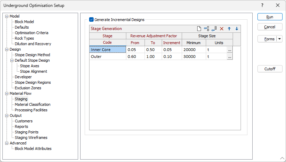The height and width of the screenshot is (162, 286).
Task: Click the Minimum 20000 cell
Action: pos(194,50)
